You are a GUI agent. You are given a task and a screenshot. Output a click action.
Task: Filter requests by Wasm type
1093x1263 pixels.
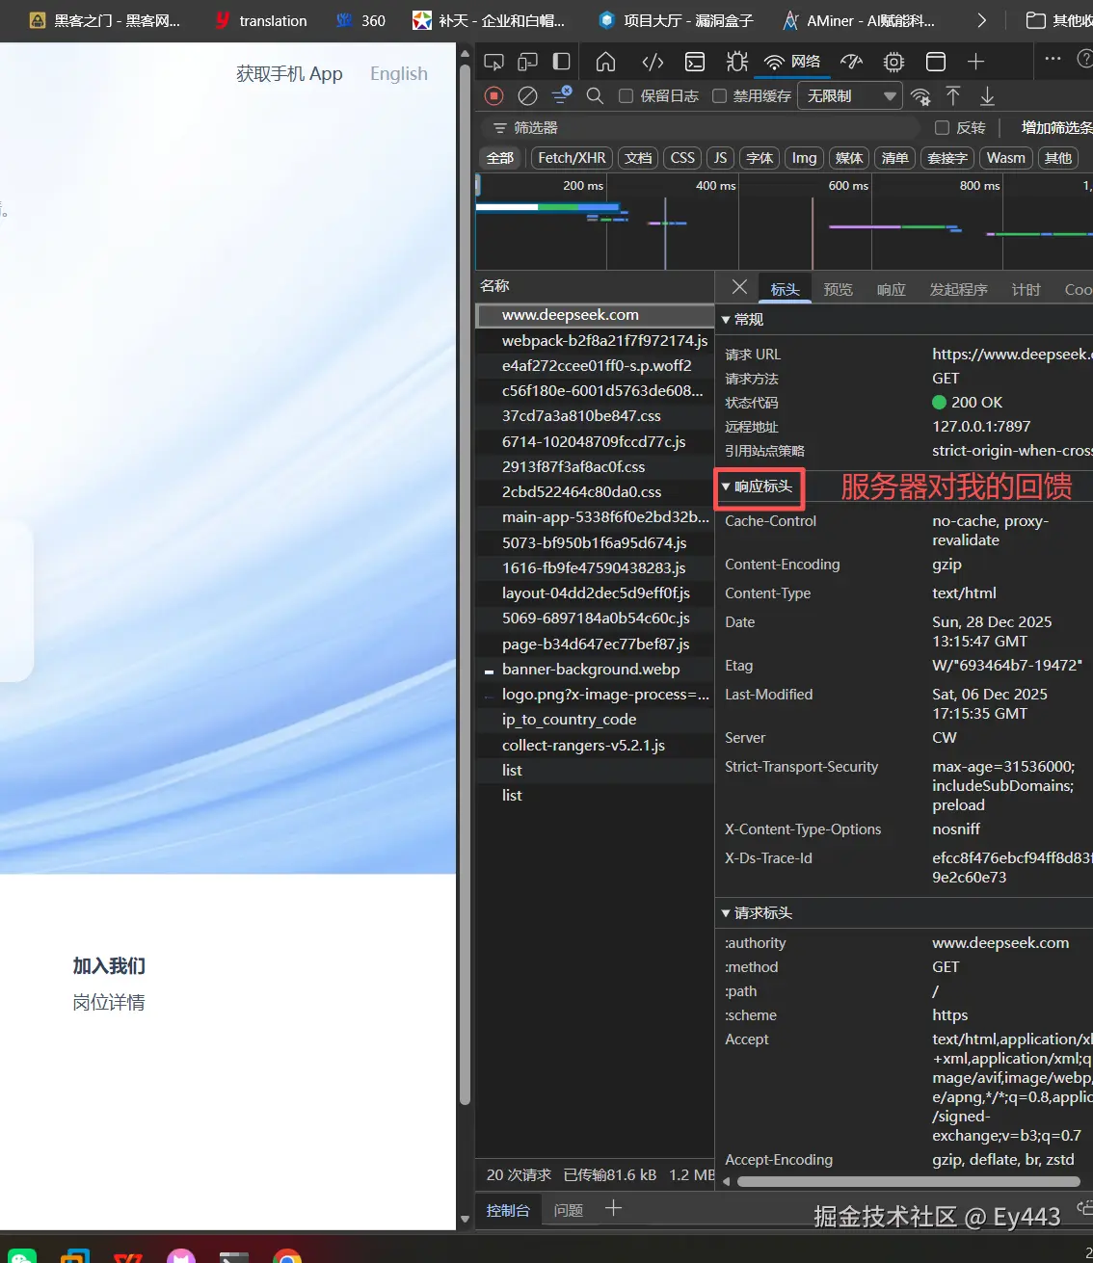(x=1006, y=158)
